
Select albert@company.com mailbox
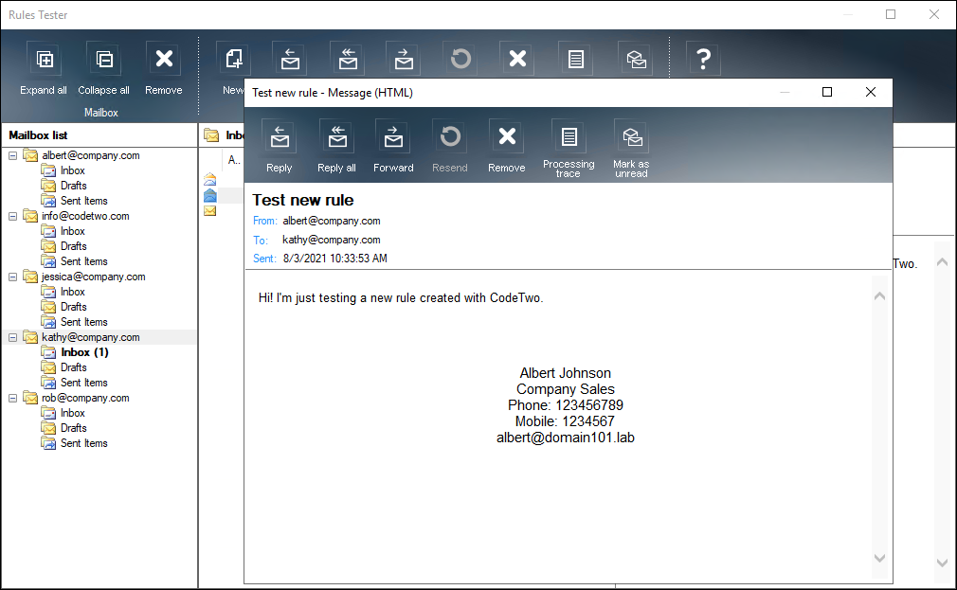[90, 155]
